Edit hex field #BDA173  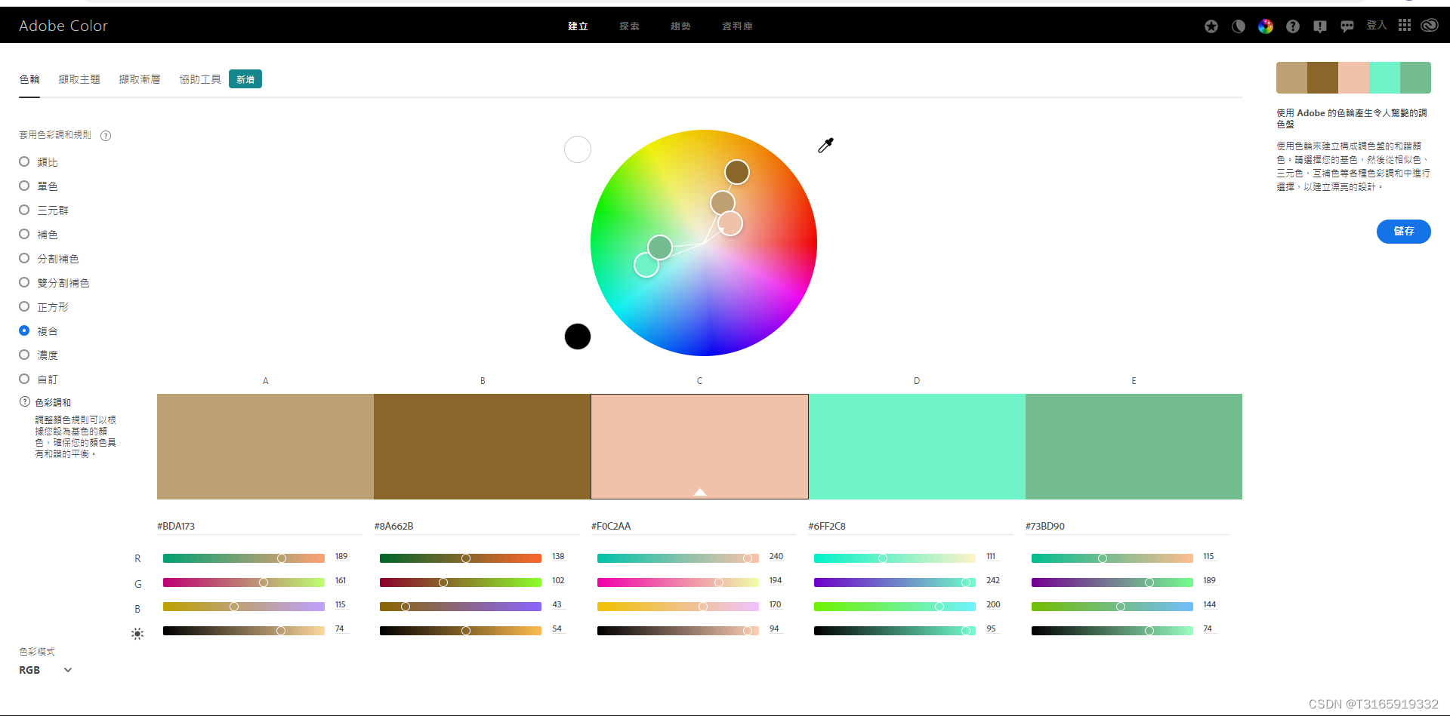pyautogui.click(x=259, y=526)
